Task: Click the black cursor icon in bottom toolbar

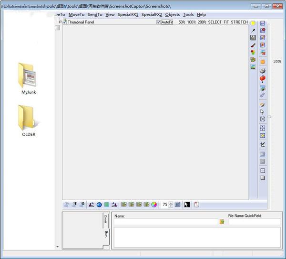Action: pos(187,205)
